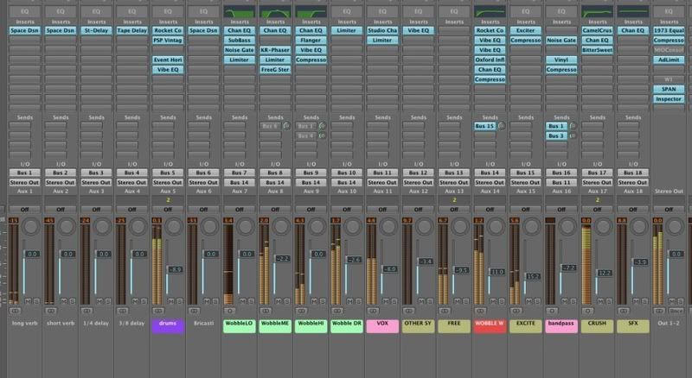Click the stereo format icon on WobbleME
The height and width of the screenshot is (378, 692).
click(x=266, y=311)
